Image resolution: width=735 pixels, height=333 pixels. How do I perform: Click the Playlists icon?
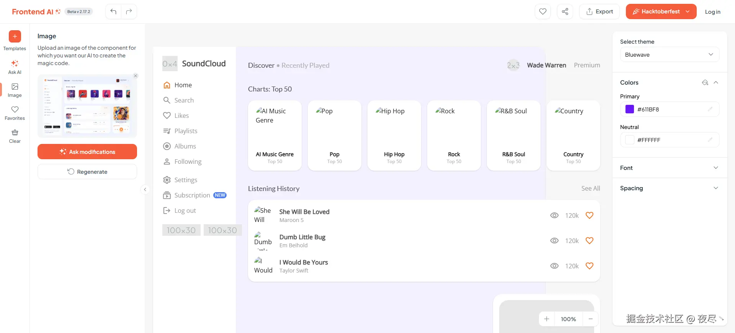(167, 131)
